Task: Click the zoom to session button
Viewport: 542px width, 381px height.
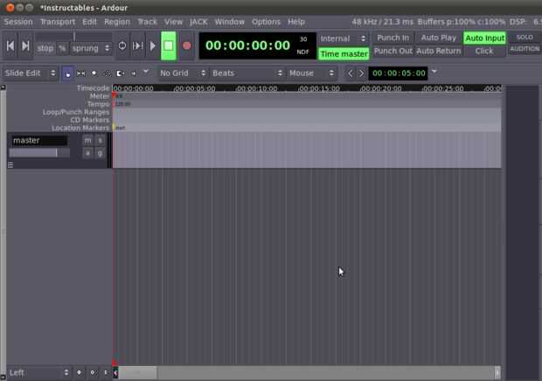Action: point(106,372)
